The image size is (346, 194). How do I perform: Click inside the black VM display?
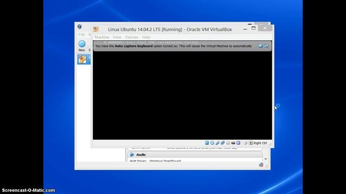182,95
